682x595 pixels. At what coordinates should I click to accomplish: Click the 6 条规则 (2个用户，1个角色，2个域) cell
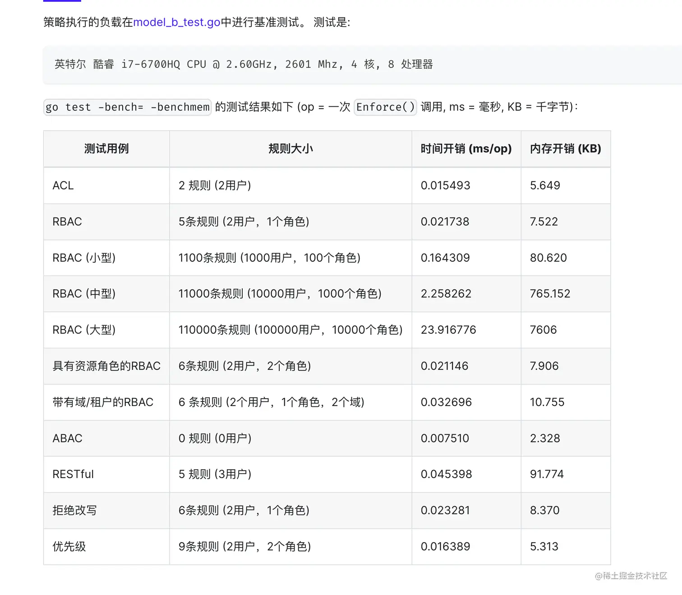click(290, 402)
